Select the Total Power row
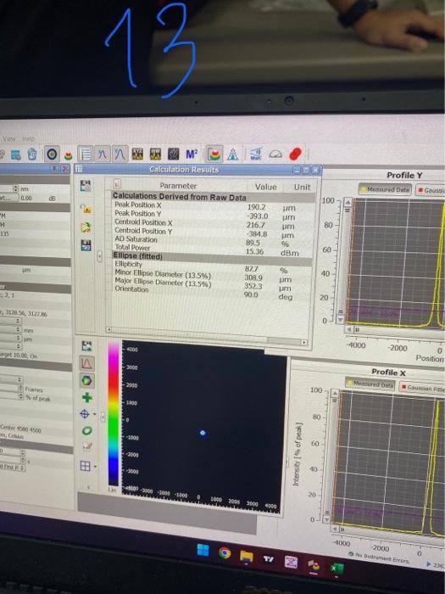This screenshot has width=445, height=594. (214, 249)
